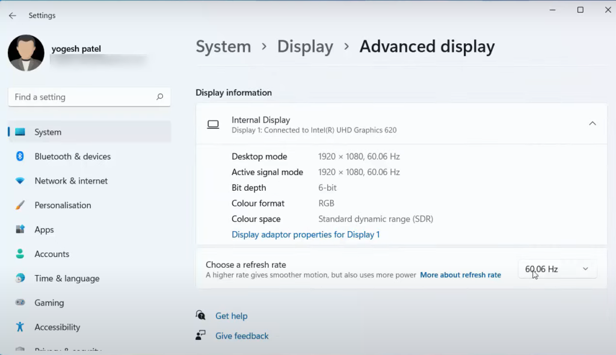Click the search magnifier icon
616x355 pixels.
159,97
